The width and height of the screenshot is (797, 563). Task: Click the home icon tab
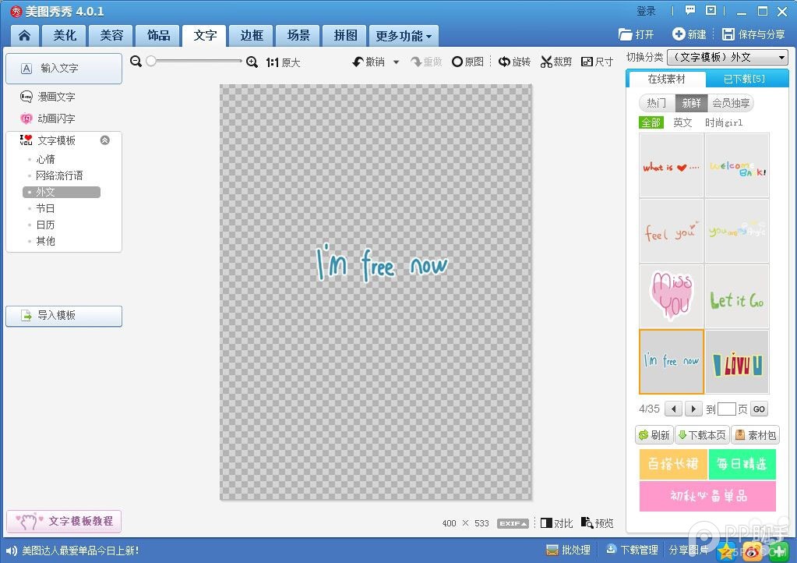pyautogui.click(x=25, y=36)
